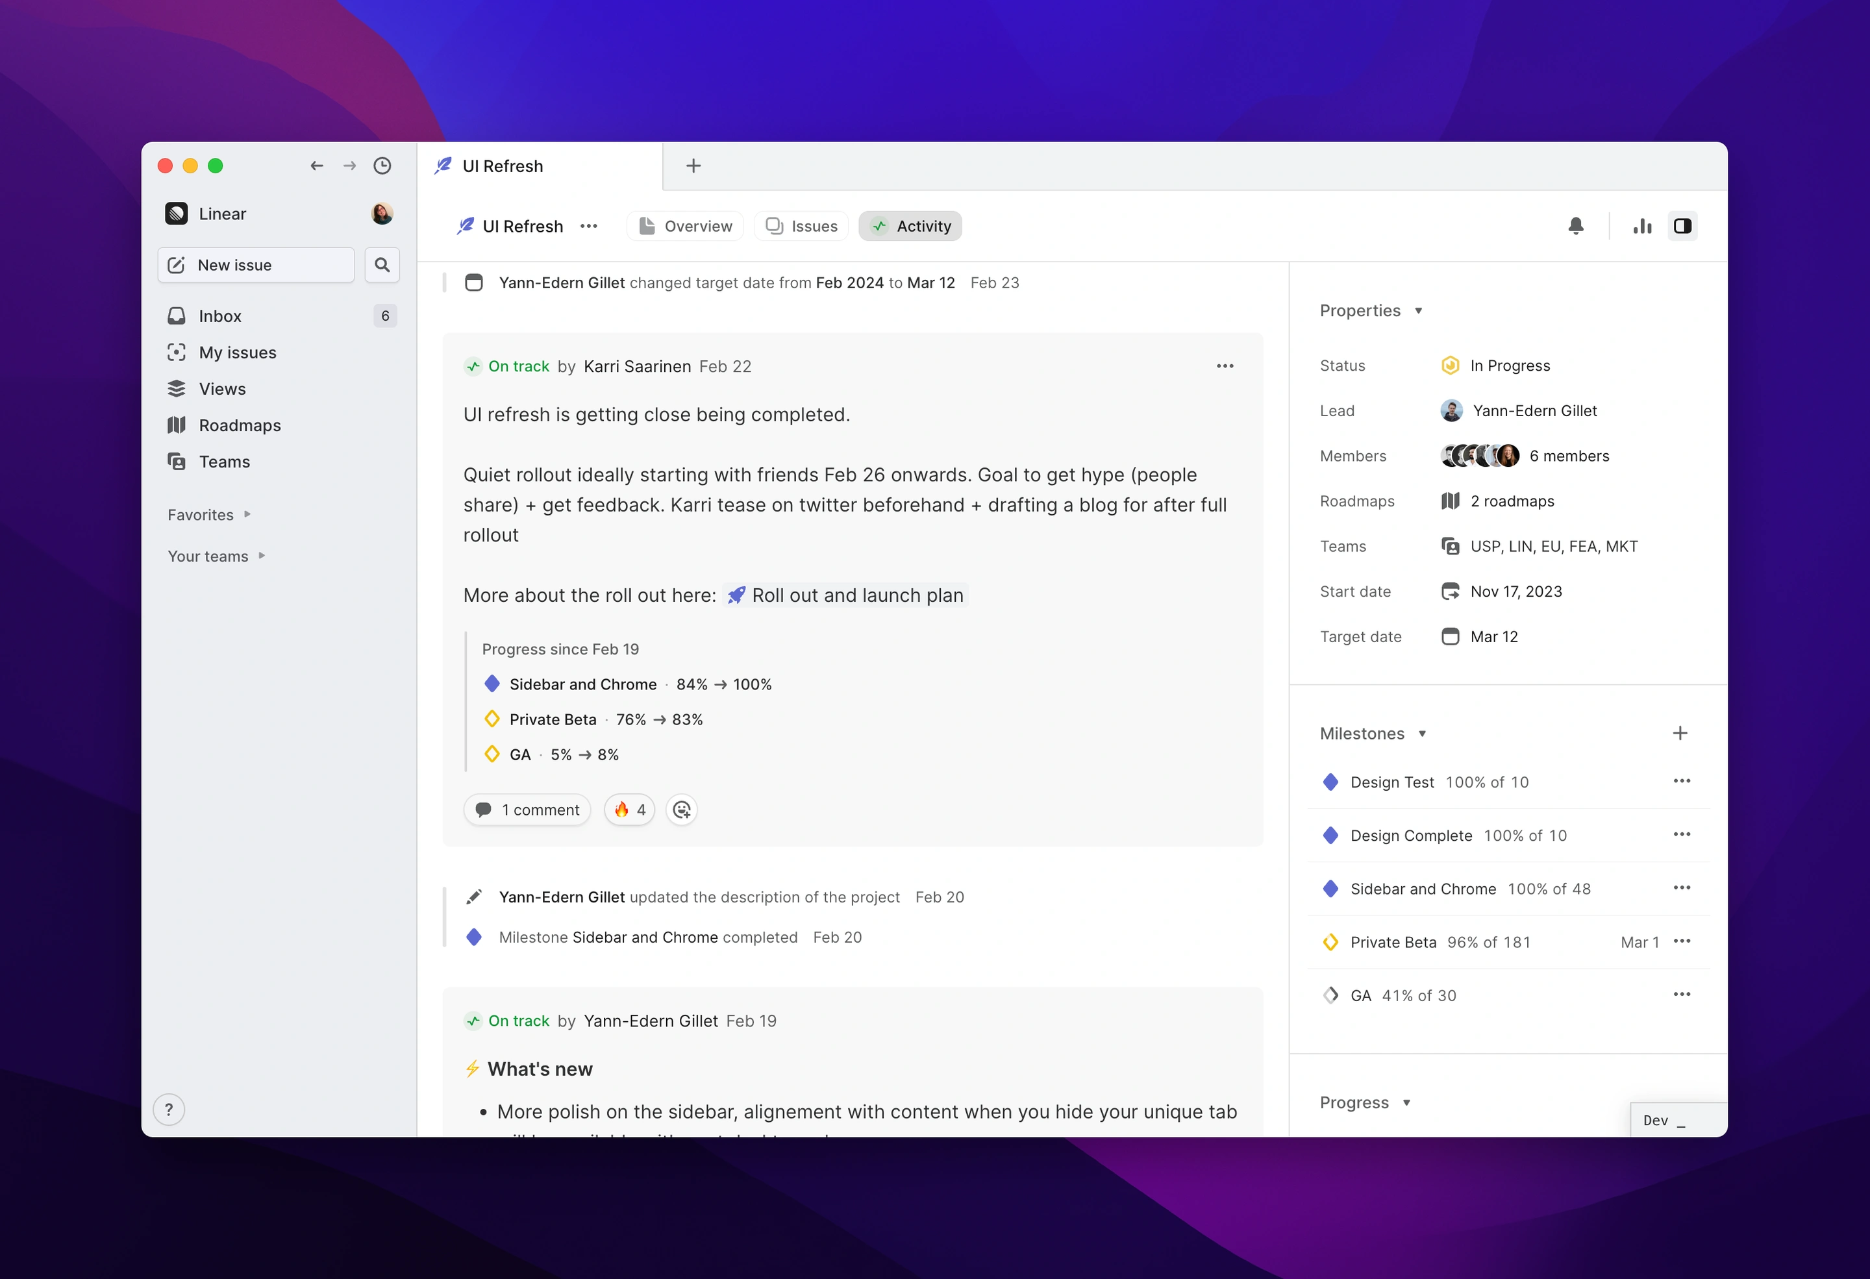
Task: Toggle the right details sidebar
Action: point(1682,226)
